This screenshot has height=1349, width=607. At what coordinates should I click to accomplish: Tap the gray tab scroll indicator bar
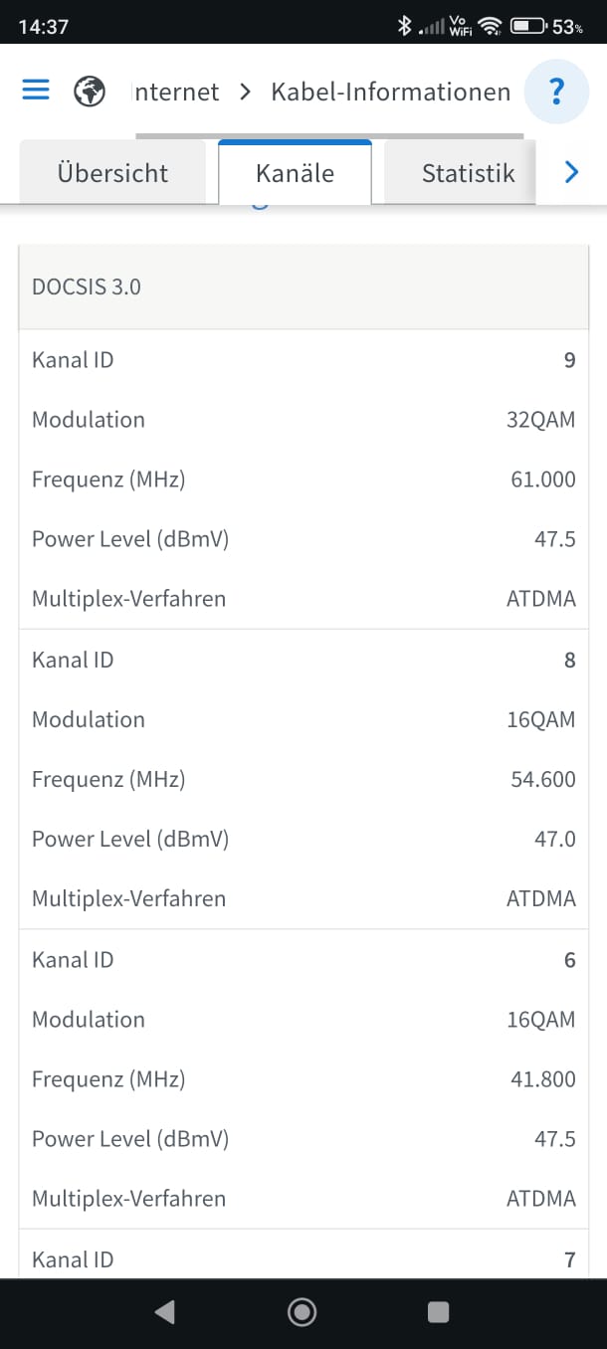[328, 135]
